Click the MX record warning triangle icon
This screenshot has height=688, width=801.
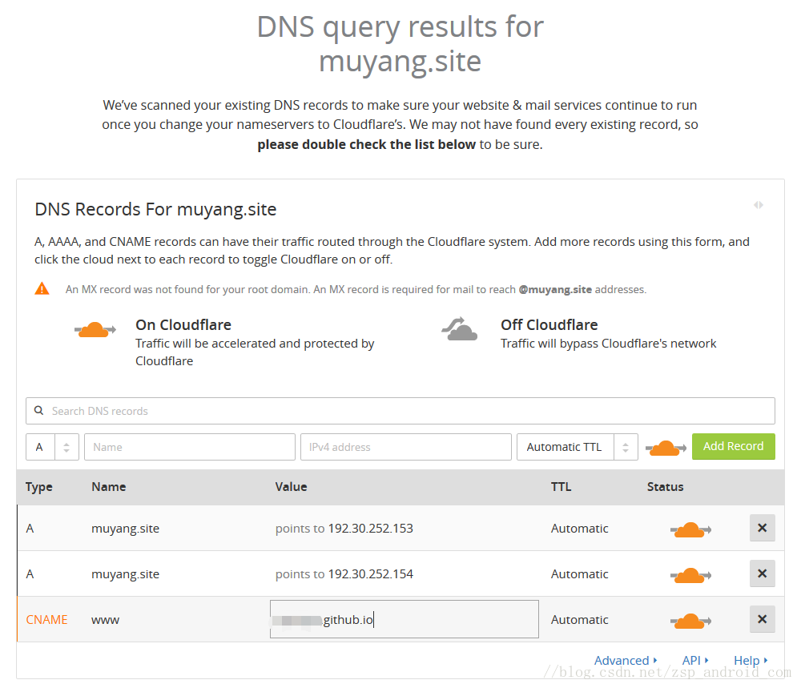42,288
